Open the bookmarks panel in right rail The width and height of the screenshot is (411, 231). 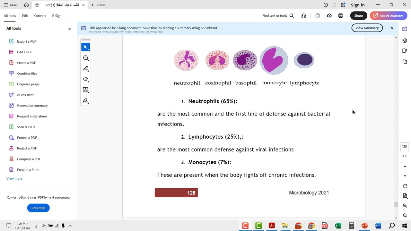coord(405,51)
